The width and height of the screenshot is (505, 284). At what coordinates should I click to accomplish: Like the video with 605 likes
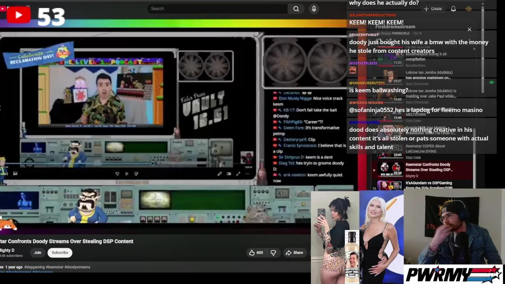pos(256,252)
